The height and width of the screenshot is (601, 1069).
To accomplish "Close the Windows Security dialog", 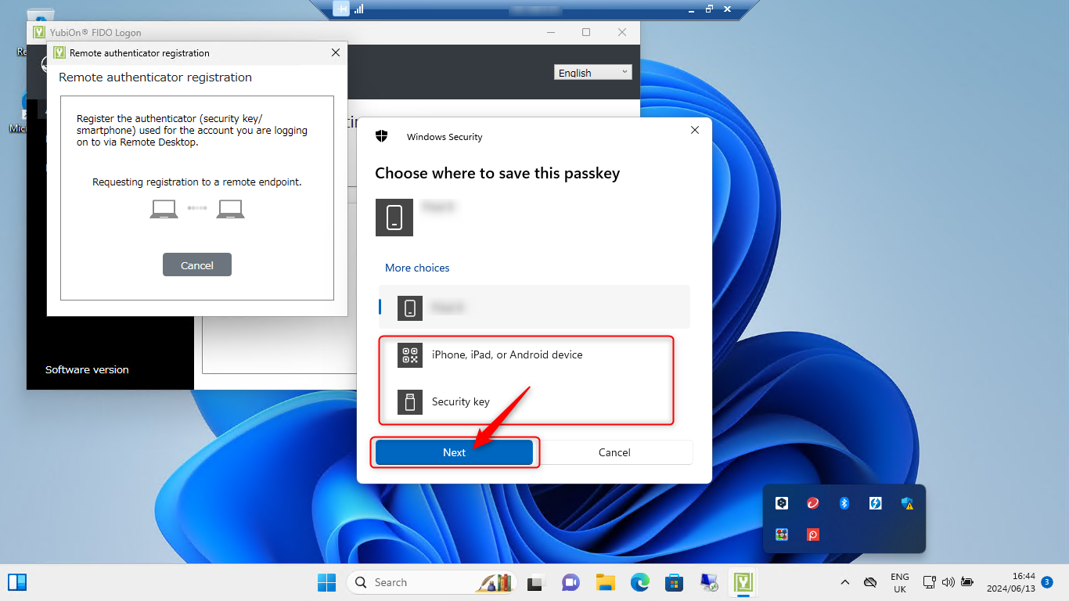I will [695, 131].
